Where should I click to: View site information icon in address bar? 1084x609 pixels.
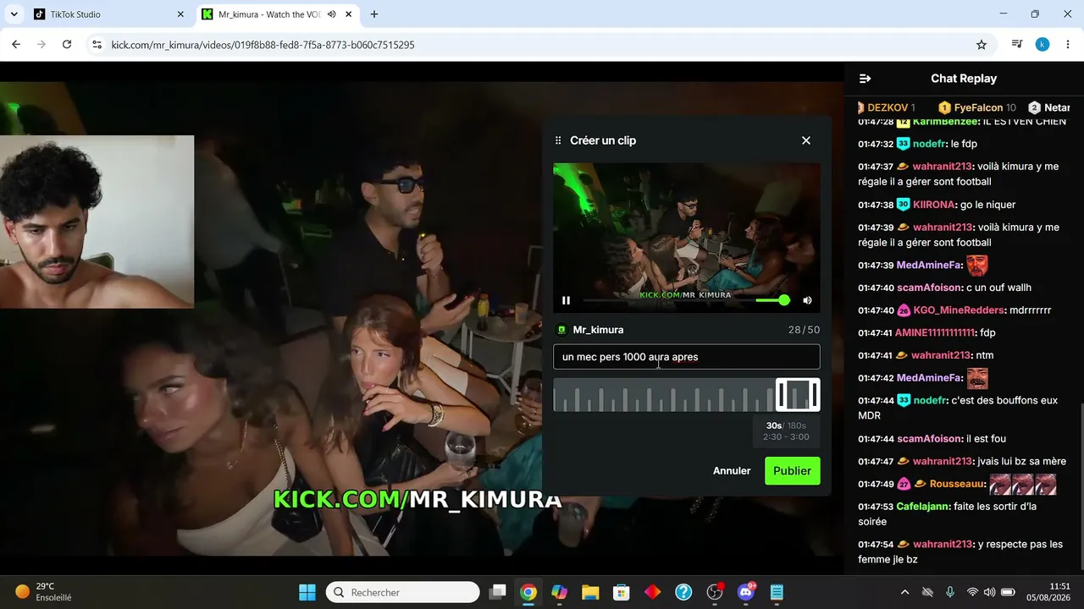coord(97,45)
